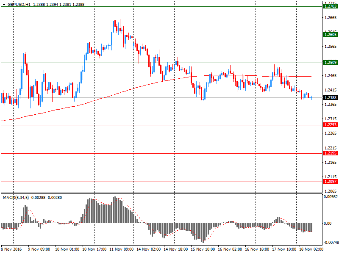Viewport: 339px width, 254px height.
Task: Select the 8 Nov 2016 date label
Action: (11, 249)
